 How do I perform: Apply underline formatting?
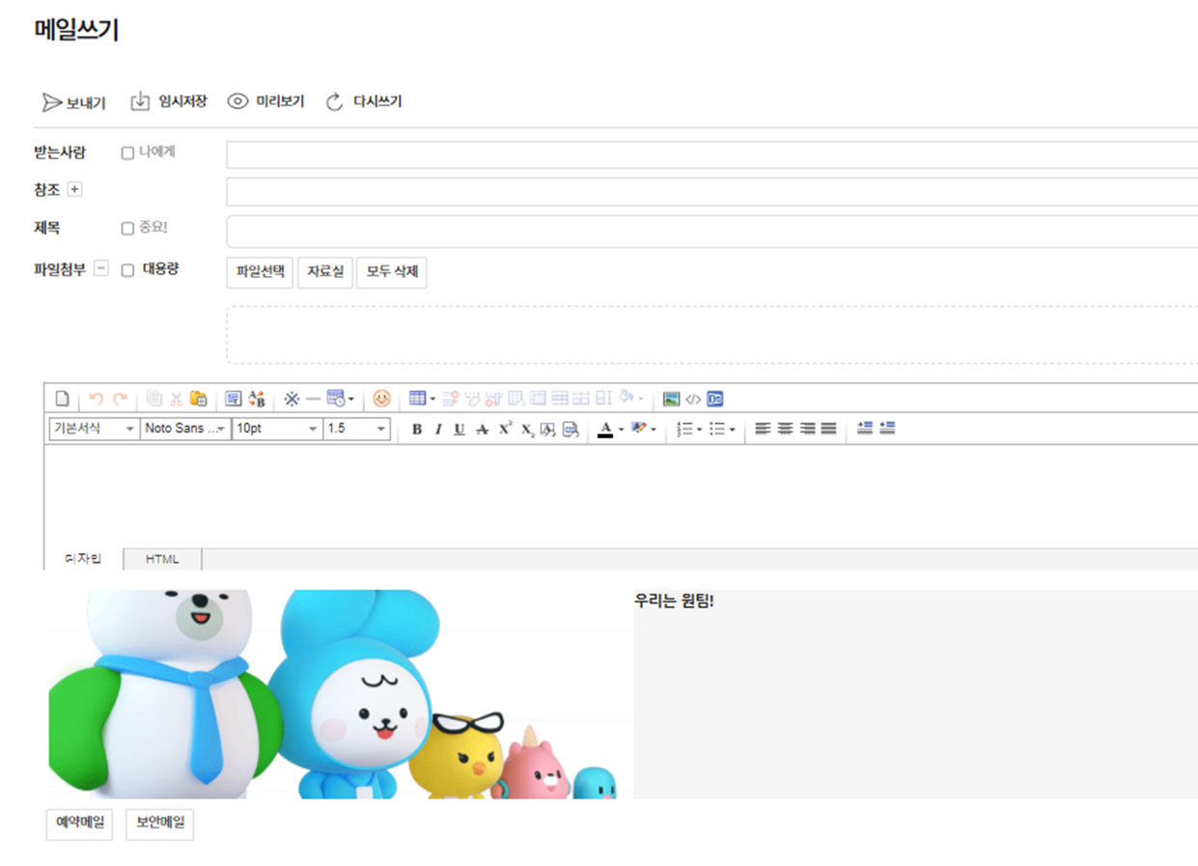[460, 430]
